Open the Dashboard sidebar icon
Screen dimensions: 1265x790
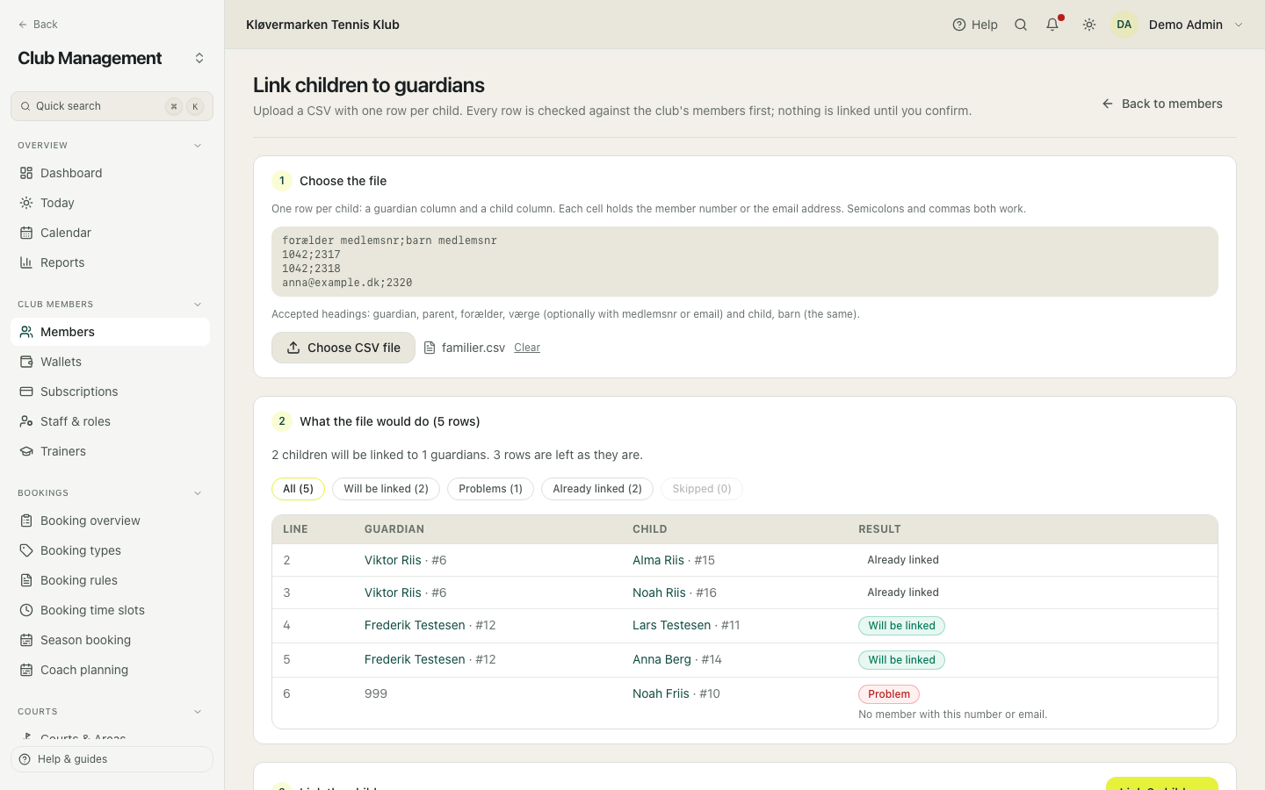click(26, 173)
